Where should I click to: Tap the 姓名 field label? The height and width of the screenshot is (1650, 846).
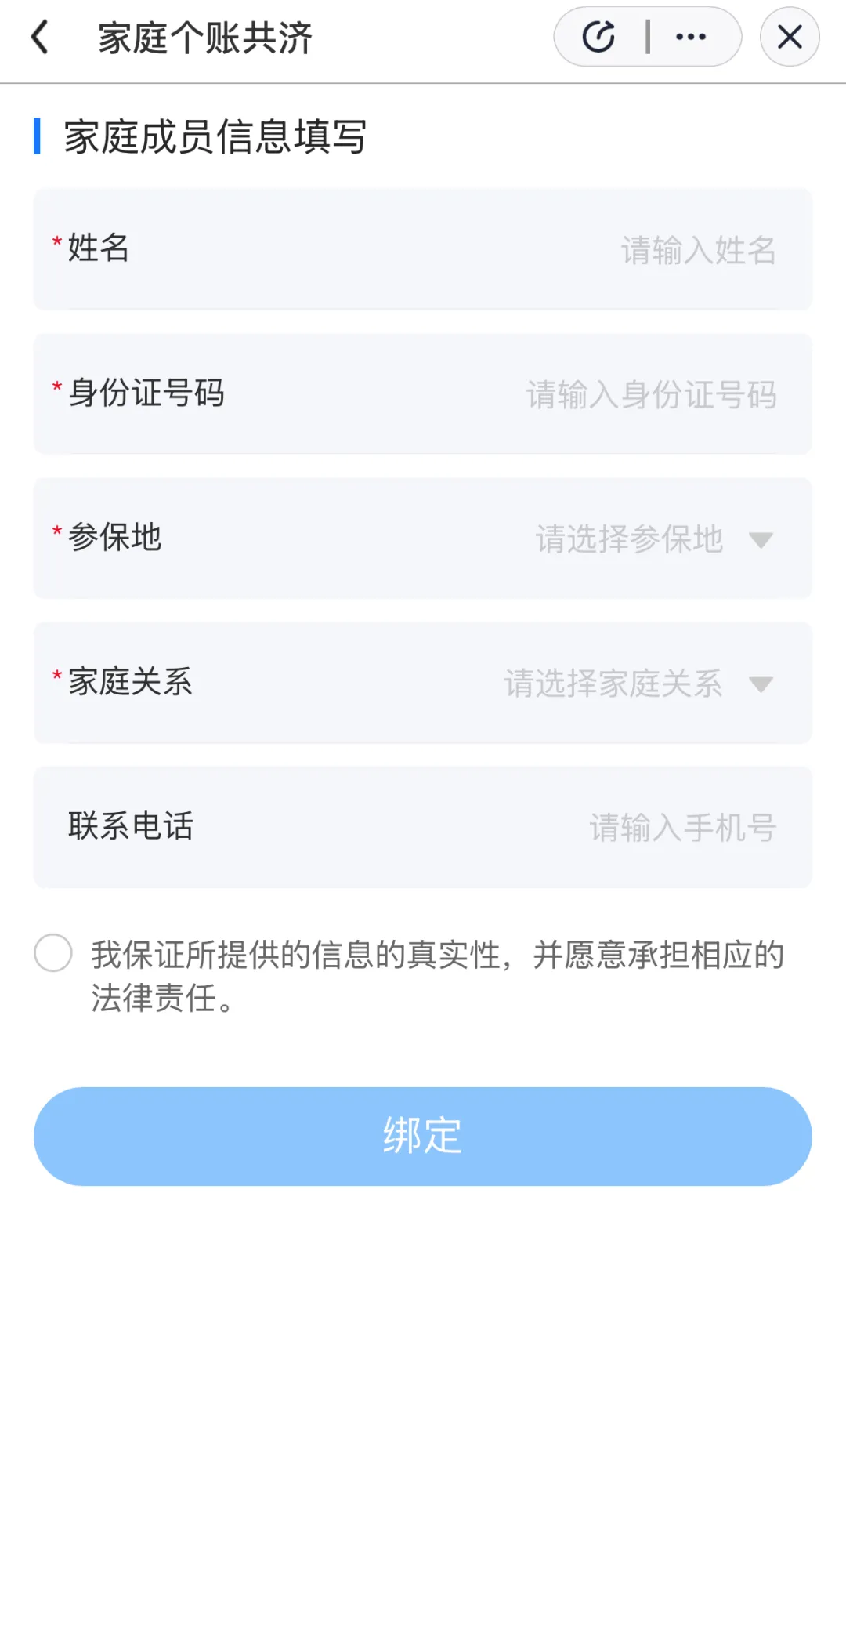coord(99,248)
